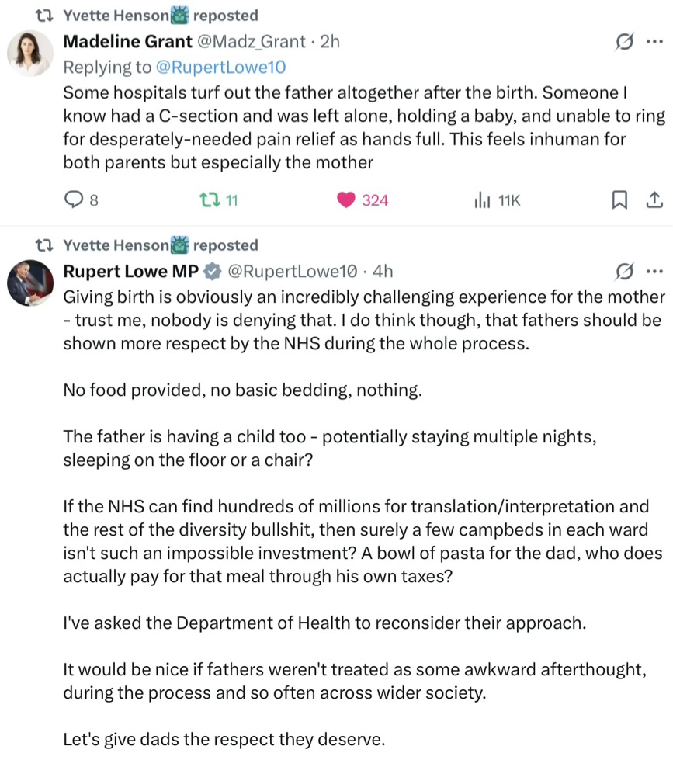The height and width of the screenshot is (760, 673).
Task: Expand more options on Rupert Lowe's post
Action: 654,271
